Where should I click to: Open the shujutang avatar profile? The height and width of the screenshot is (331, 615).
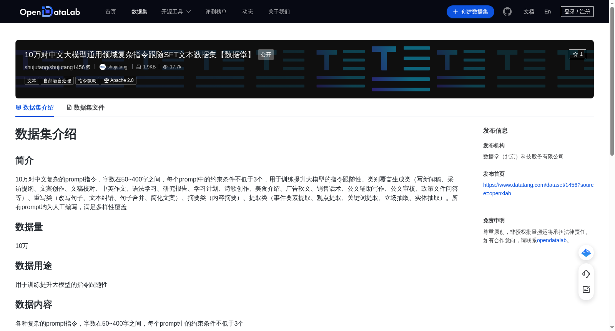103,67
